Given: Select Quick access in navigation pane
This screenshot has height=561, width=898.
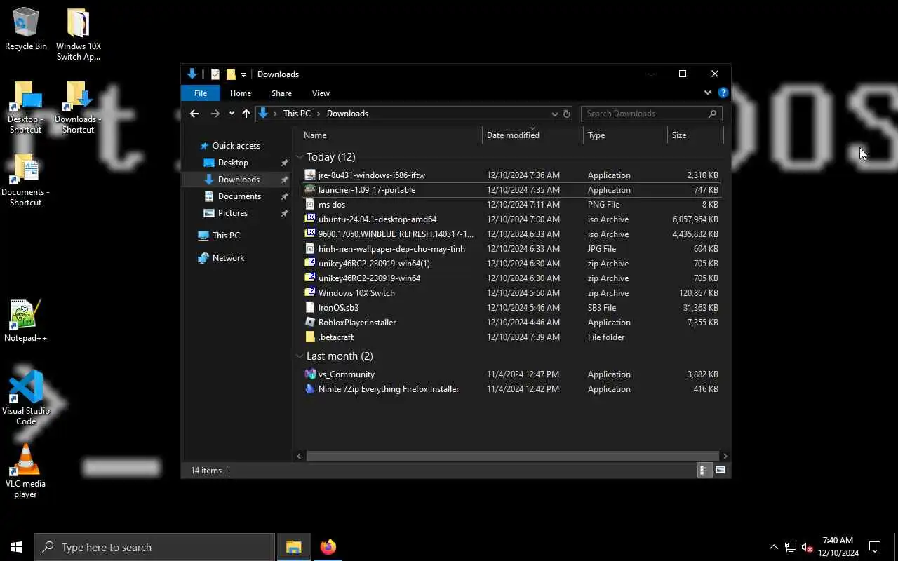Looking at the screenshot, I should point(236,146).
